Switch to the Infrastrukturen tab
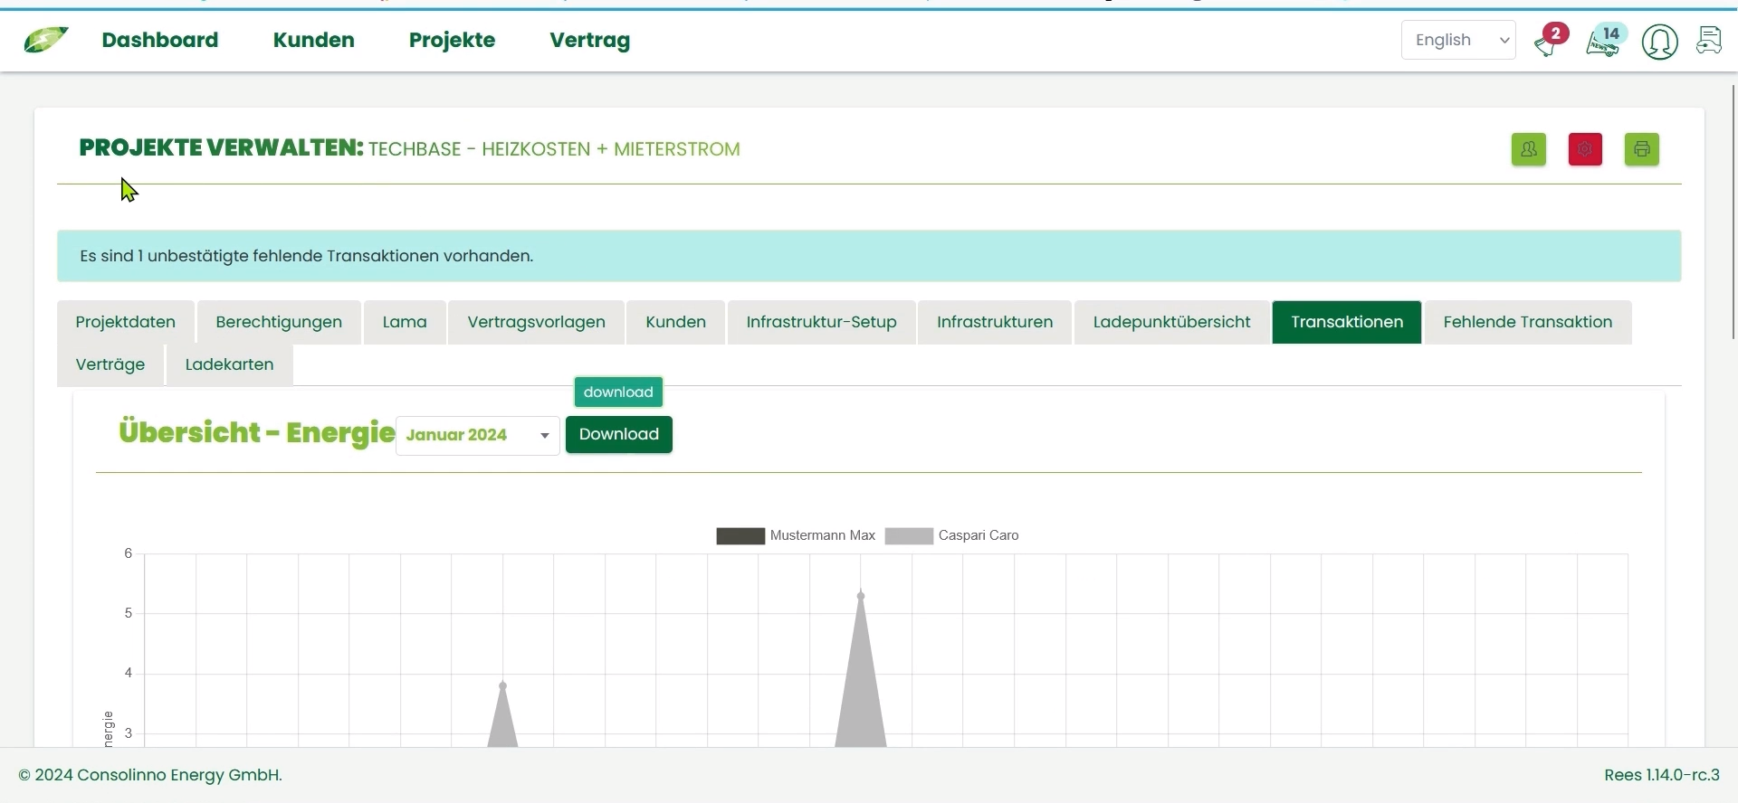The image size is (1738, 803). (995, 322)
